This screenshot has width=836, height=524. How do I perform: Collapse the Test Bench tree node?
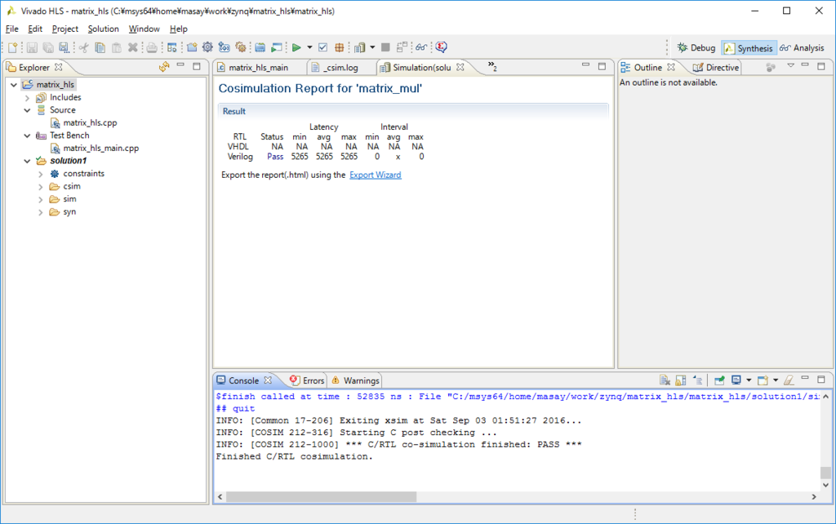pyautogui.click(x=27, y=136)
